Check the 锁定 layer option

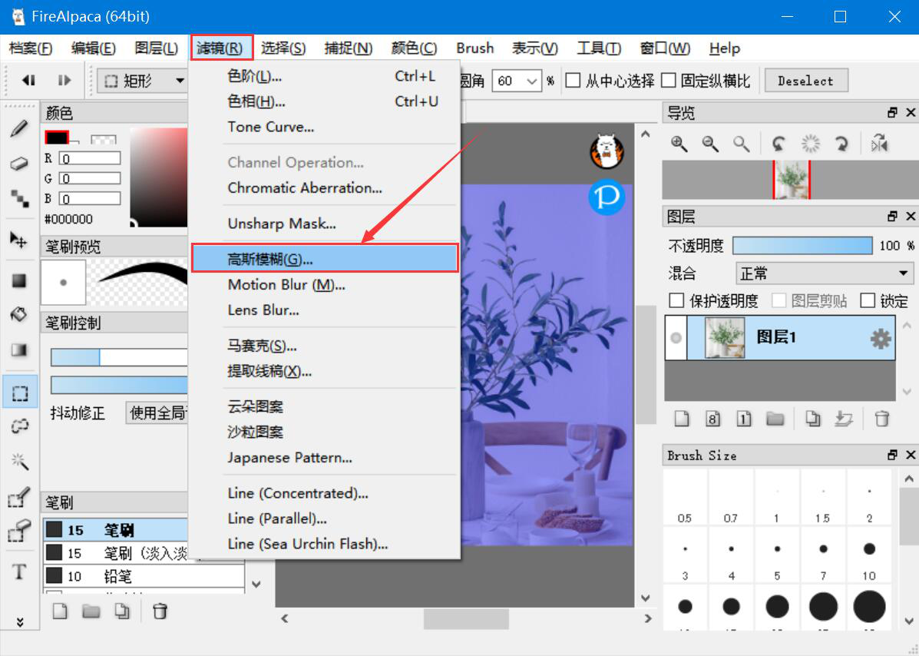tap(868, 301)
